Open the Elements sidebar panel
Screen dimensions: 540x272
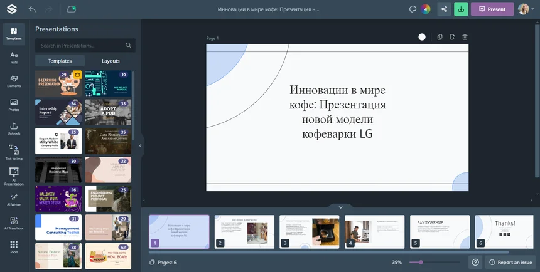pyautogui.click(x=14, y=81)
